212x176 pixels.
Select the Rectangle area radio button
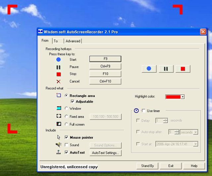66,95
